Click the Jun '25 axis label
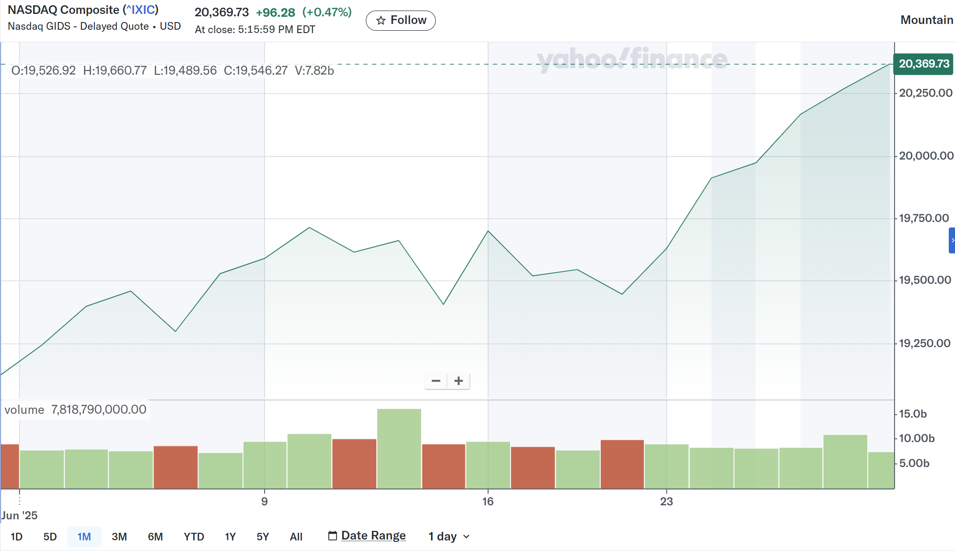Viewport: 955px width, 551px height. click(x=19, y=516)
